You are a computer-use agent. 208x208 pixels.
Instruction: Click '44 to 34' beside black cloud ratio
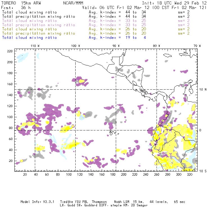coord(136,12)
